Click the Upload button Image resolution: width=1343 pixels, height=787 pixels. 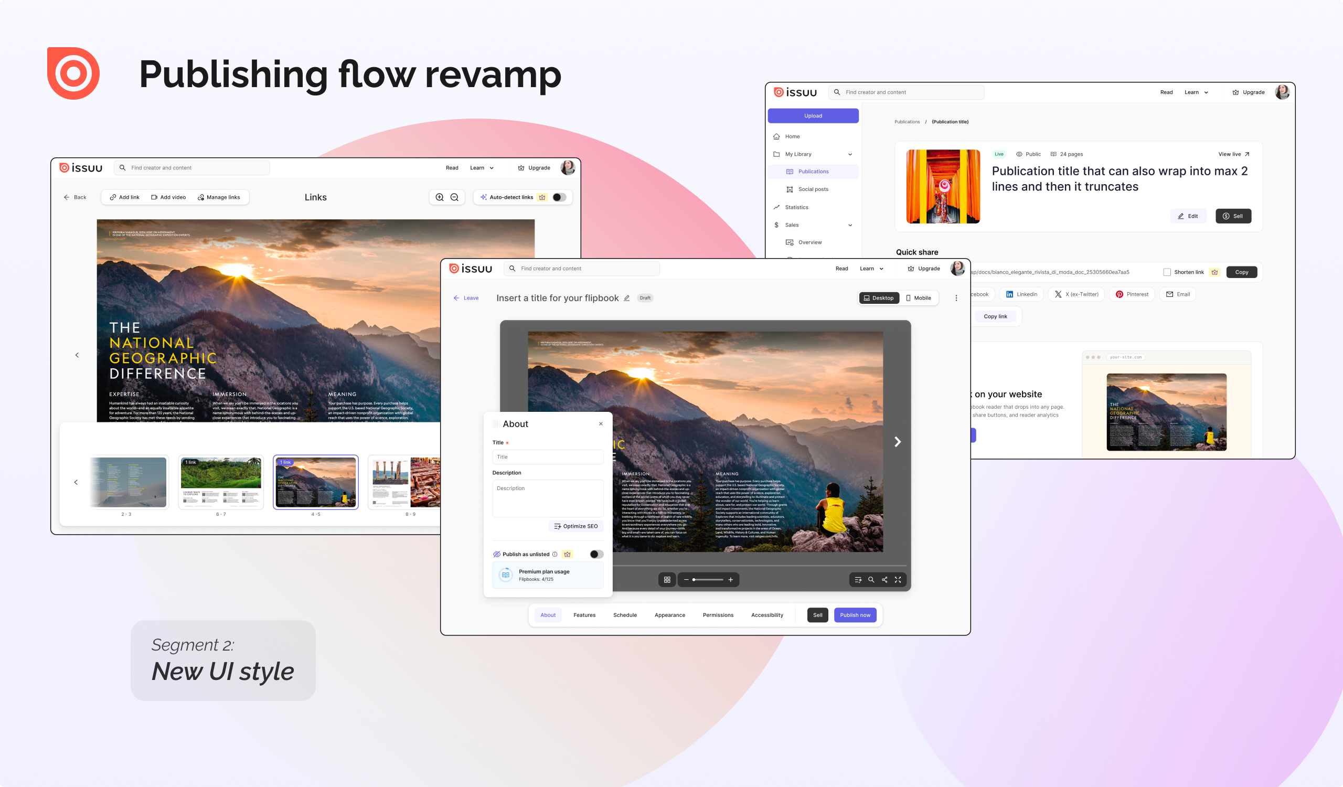click(x=813, y=115)
